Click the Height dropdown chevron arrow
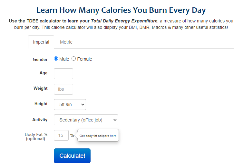Image resolution: width=243 pixels, height=167 pixels. pos(83,104)
